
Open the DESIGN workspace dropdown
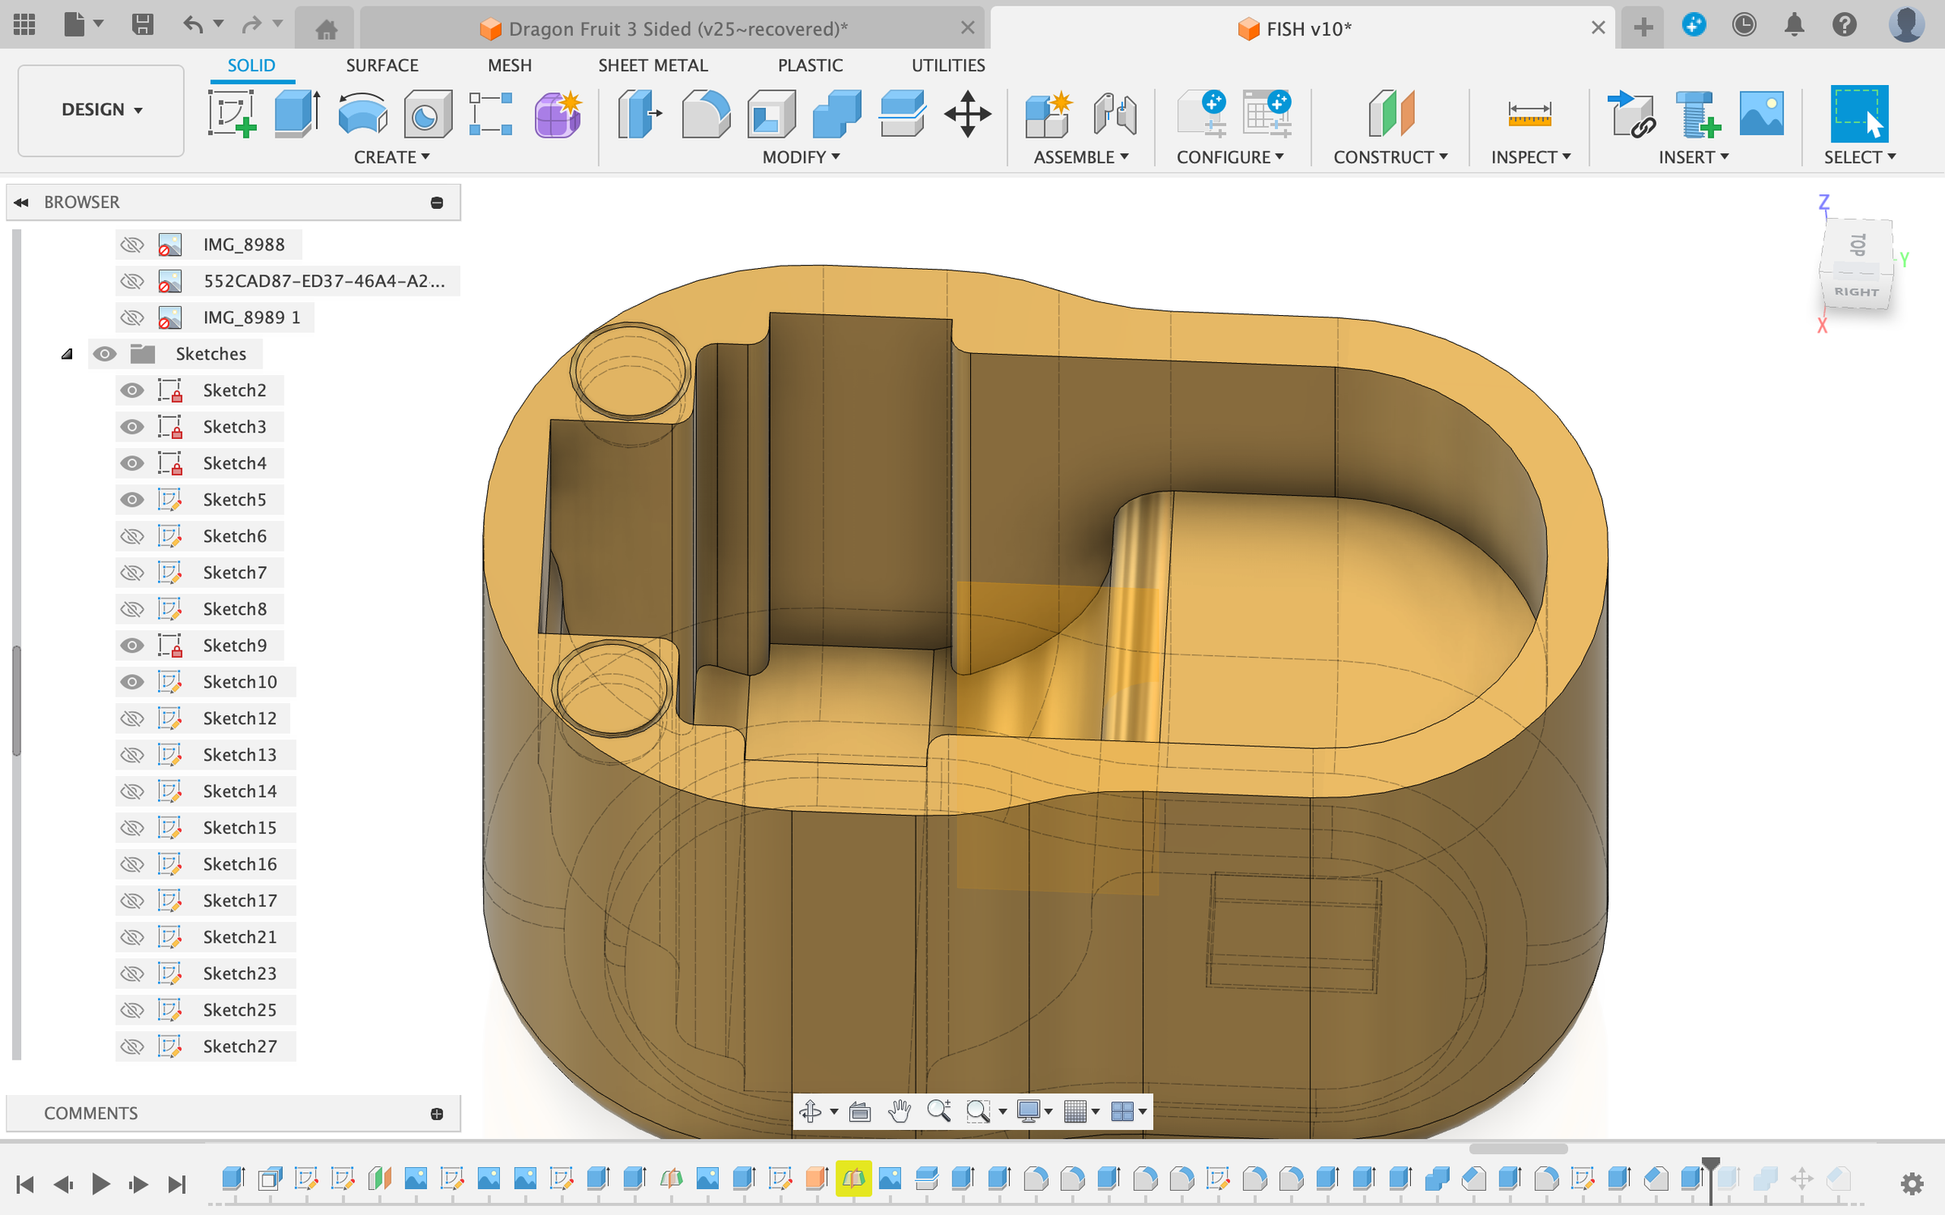[x=101, y=109]
